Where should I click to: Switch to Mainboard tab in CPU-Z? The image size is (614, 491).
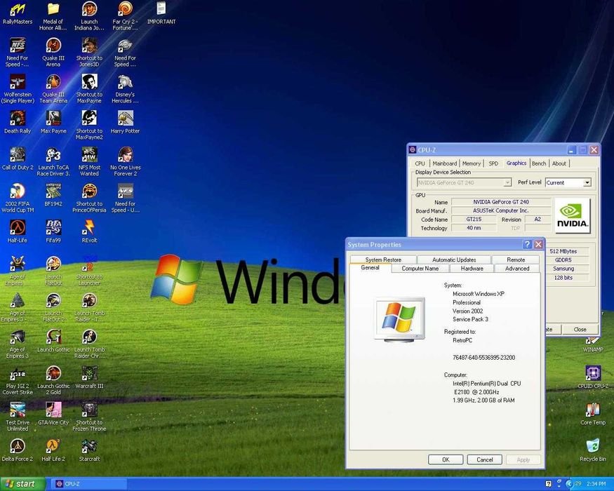pos(444,163)
